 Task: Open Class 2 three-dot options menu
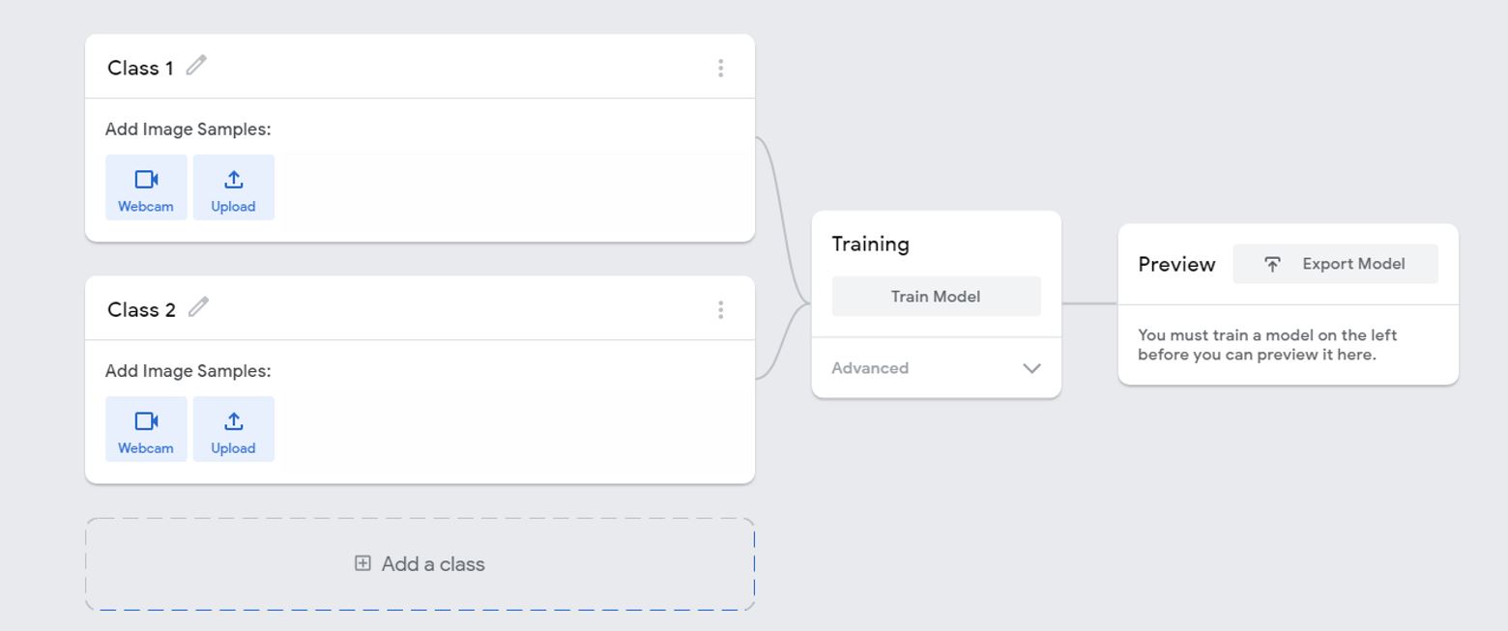coord(720,309)
